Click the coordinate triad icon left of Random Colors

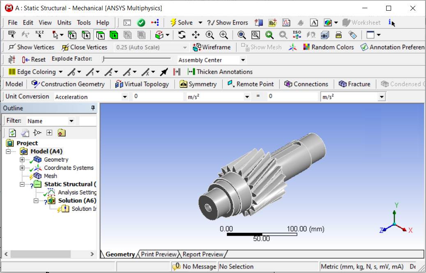[x=292, y=47]
